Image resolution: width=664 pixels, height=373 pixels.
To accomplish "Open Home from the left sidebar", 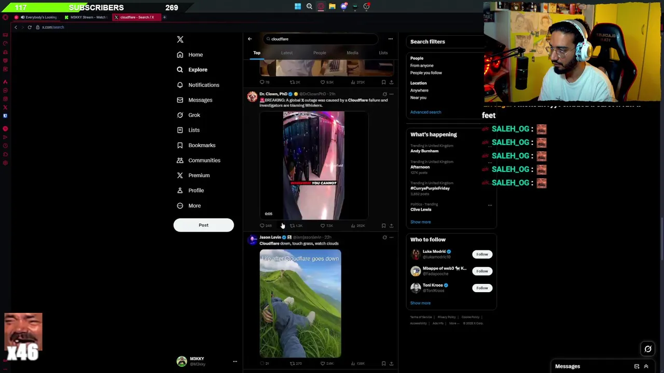I will (x=189, y=54).
